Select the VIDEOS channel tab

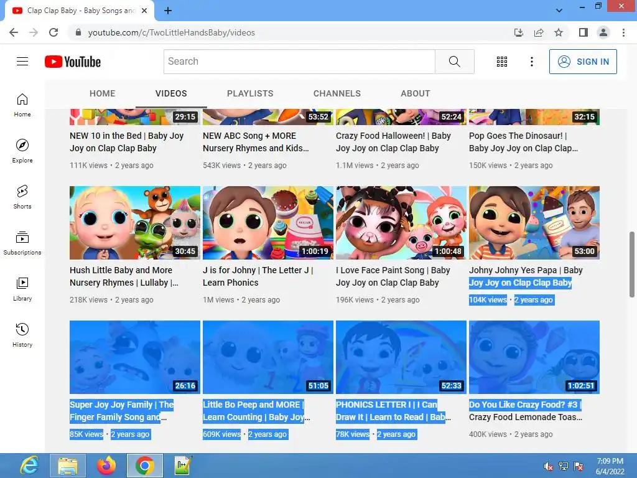tap(171, 93)
